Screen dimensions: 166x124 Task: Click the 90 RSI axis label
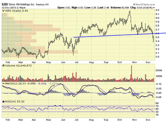click(157, 103)
